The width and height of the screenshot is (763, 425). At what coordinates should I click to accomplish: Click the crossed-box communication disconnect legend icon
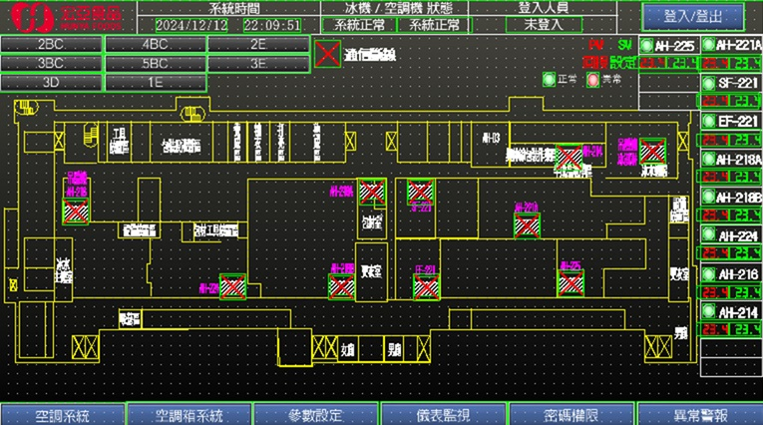pyautogui.click(x=325, y=52)
